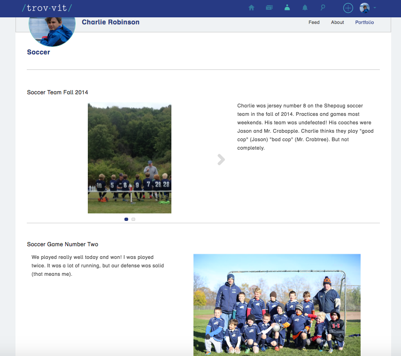Switch to the About tab
This screenshot has height=356, width=401.
tap(337, 22)
